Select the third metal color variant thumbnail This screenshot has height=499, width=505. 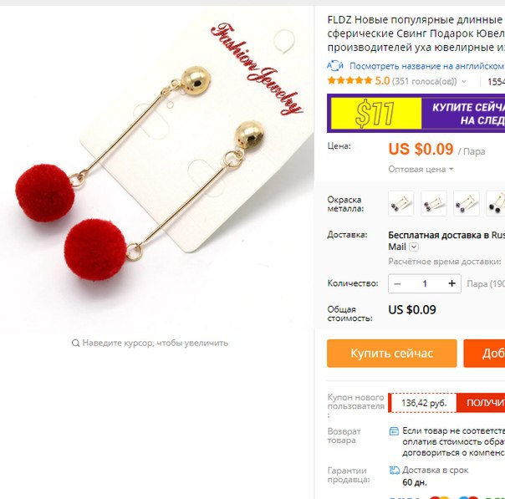click(x=467, y=203)
